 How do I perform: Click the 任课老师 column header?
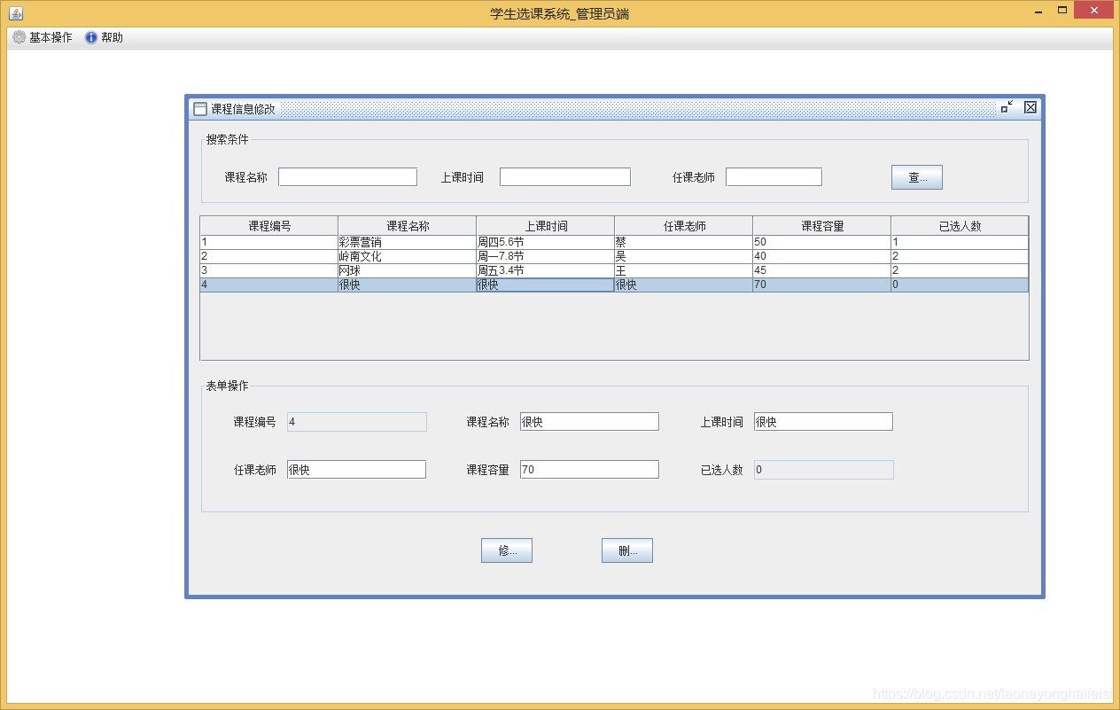click(x=684, y=226)
